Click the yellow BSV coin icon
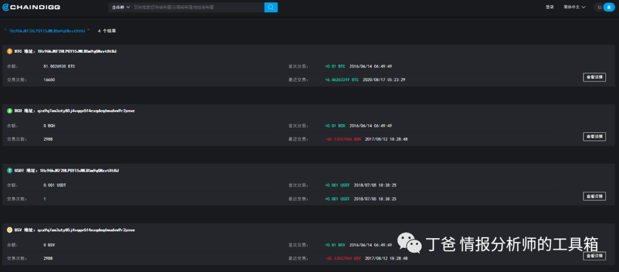 [x=9, y=230]
